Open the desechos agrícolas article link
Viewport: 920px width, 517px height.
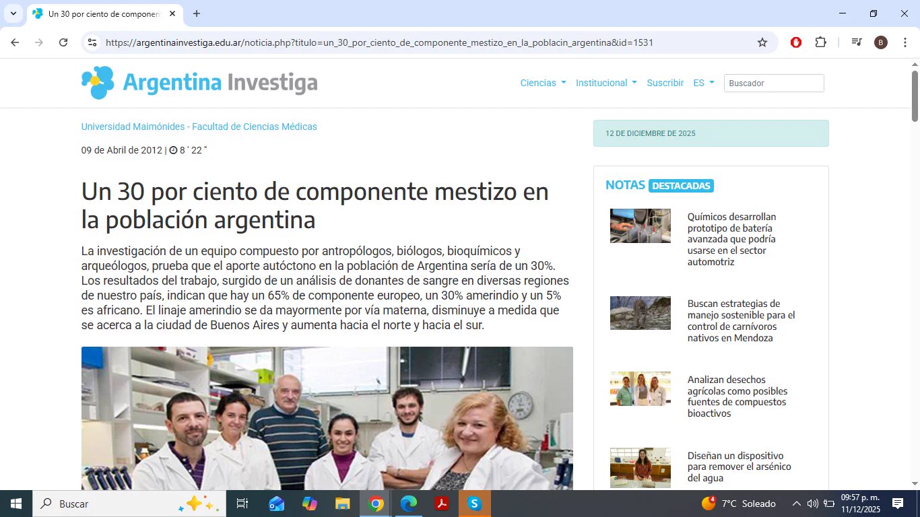737,397
